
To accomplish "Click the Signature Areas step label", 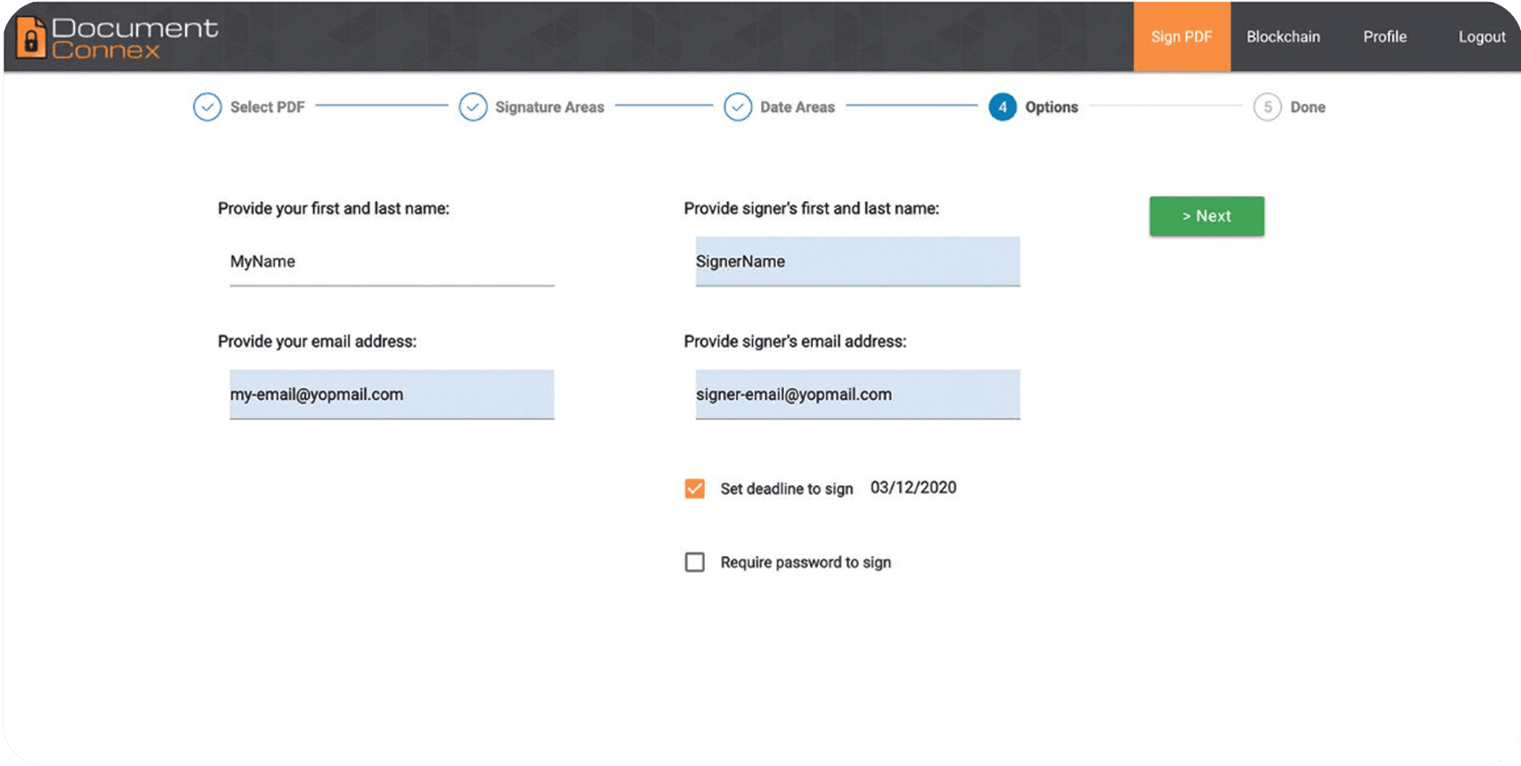I will (550, 107).
